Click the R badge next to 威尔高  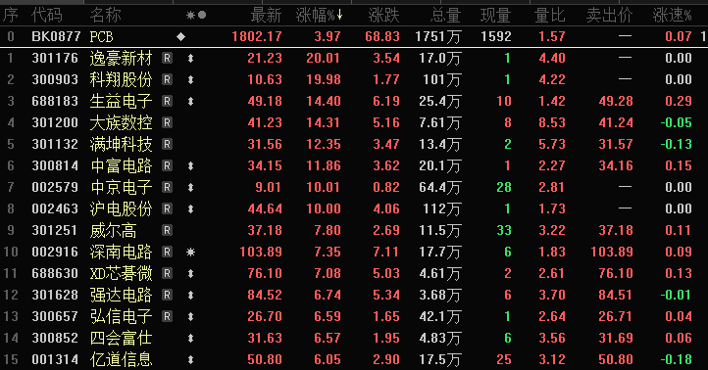point(167,230)
